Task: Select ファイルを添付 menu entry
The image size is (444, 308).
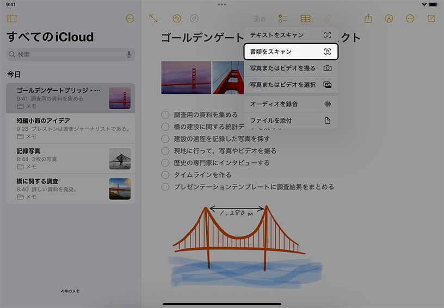Action: [291, 121]
